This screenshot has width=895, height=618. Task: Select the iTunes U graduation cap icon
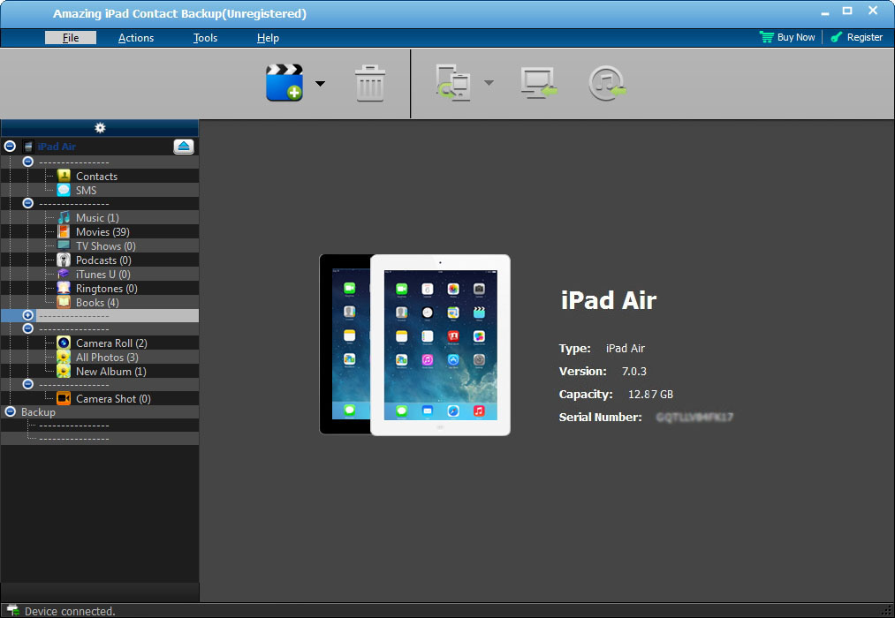pyautogui.click(x=64, y=275)
